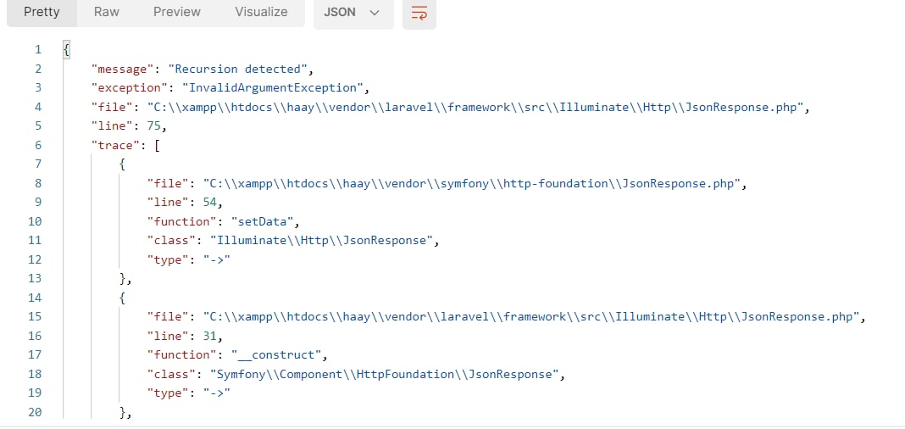The image size is (905, 429).
Task: Select the "__construct" function value
Action: (276, 355)
